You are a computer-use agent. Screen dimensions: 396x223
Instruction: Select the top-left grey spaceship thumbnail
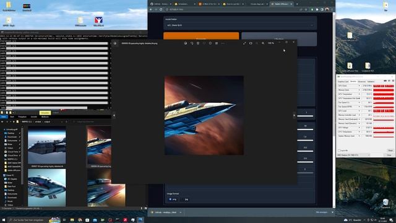coord(47,145)
